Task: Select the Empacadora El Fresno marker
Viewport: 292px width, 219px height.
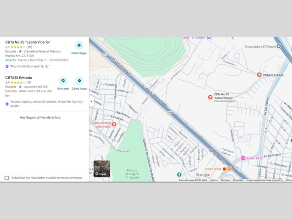Action: (x=279, y=46)
